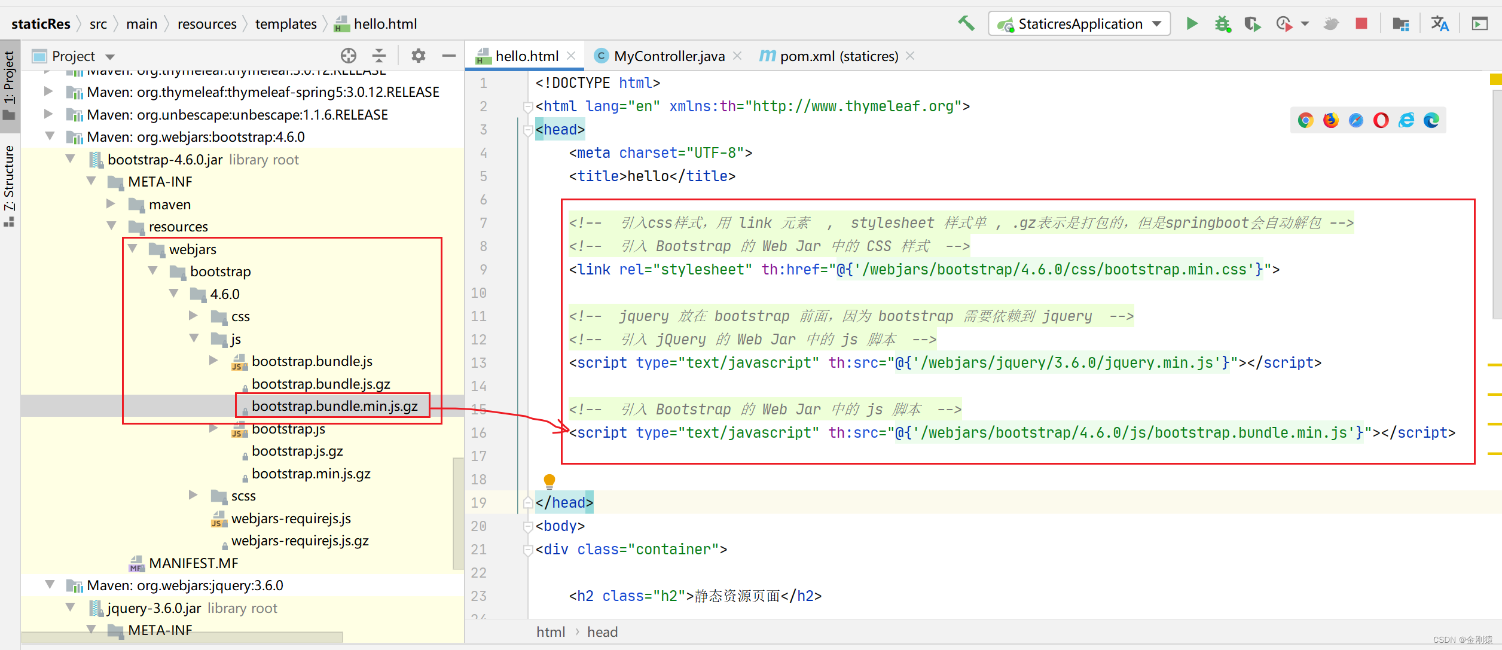1502x650 pixels.
Task: Preview page in Opera browser icon
Action: [1381, 120]
